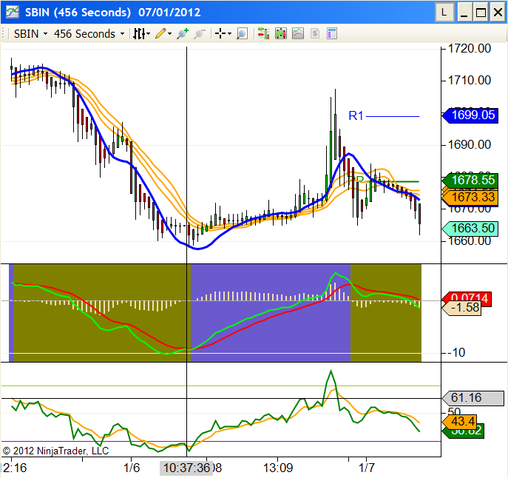The height and width of the screenshot is (478, 508).
Task: Open the data series candlestick icon
Action: point(281,34)
